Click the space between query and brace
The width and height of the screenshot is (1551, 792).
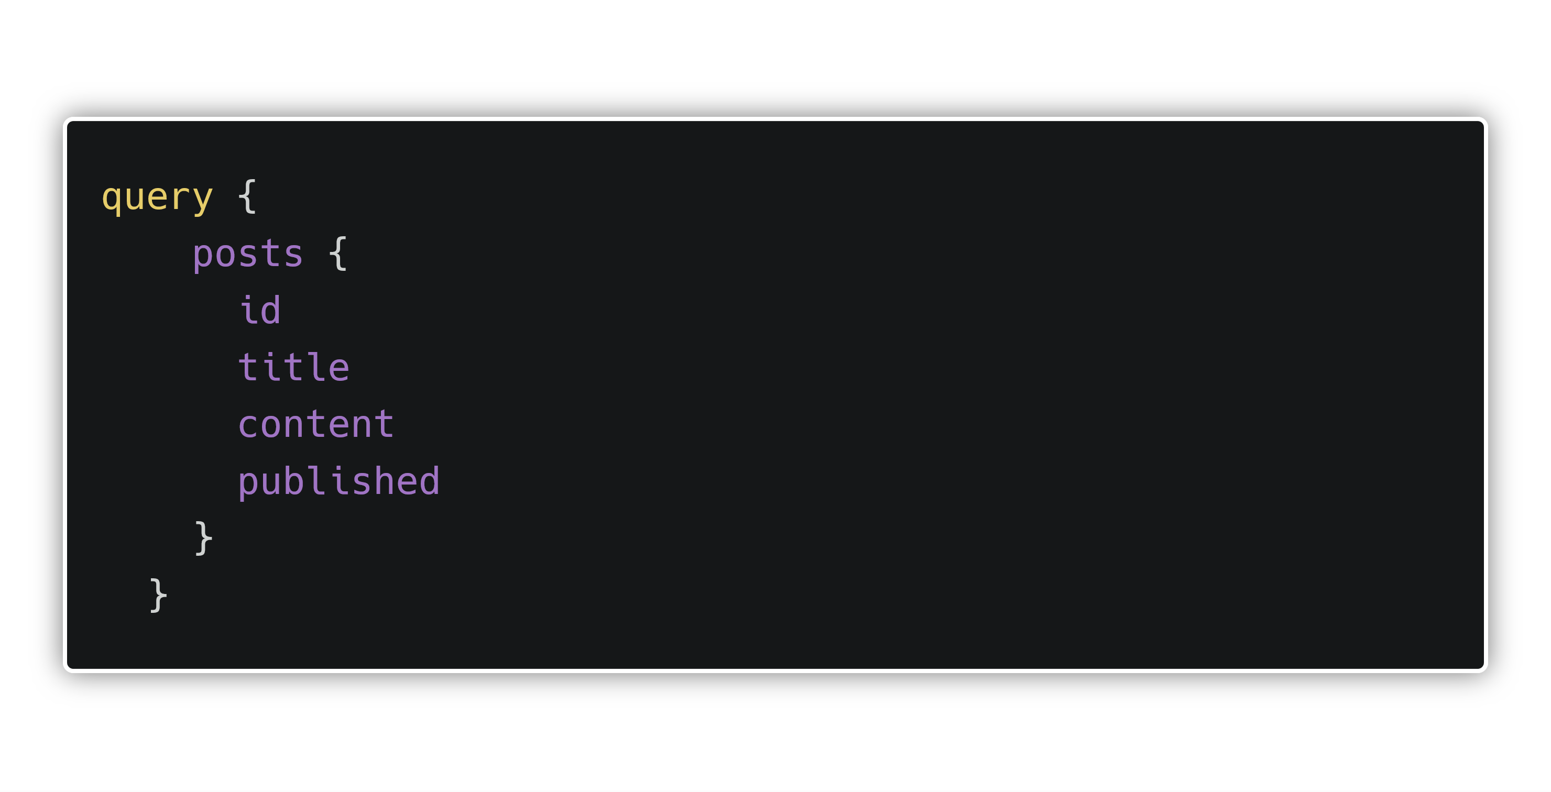(226, 197)
